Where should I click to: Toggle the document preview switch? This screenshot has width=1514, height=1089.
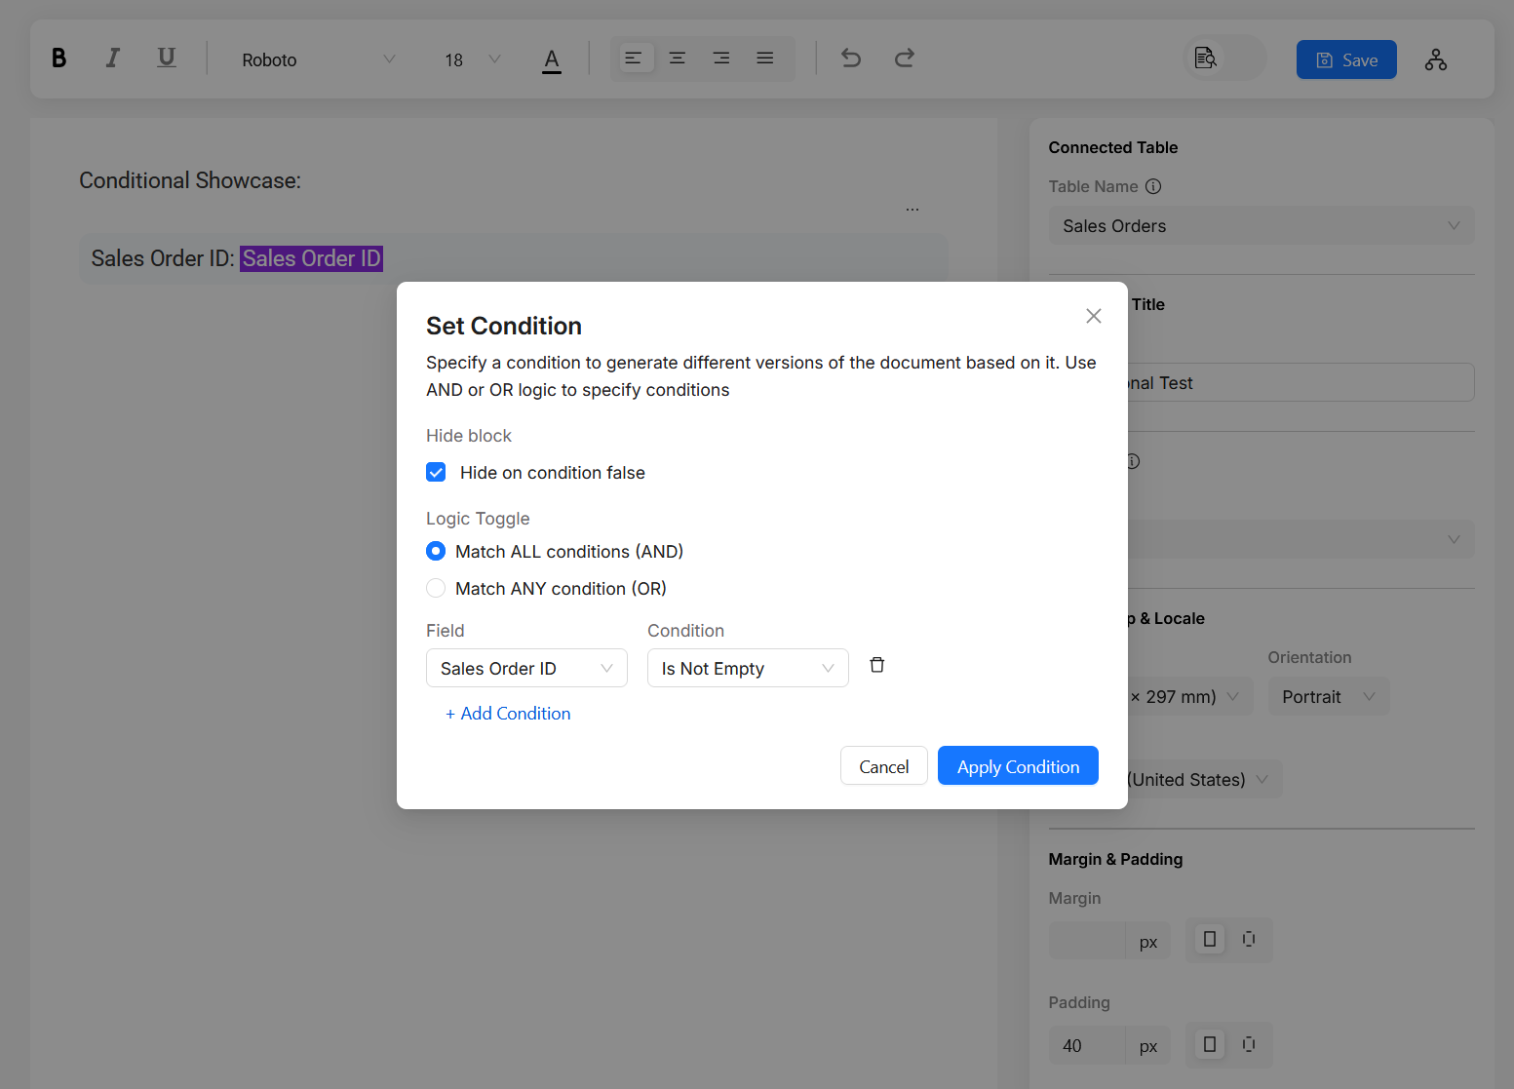[1224, 58]
